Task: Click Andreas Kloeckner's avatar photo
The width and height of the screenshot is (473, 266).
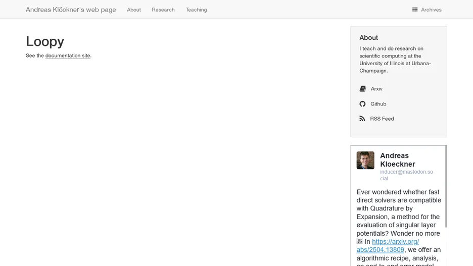Action: coord(365,161)
